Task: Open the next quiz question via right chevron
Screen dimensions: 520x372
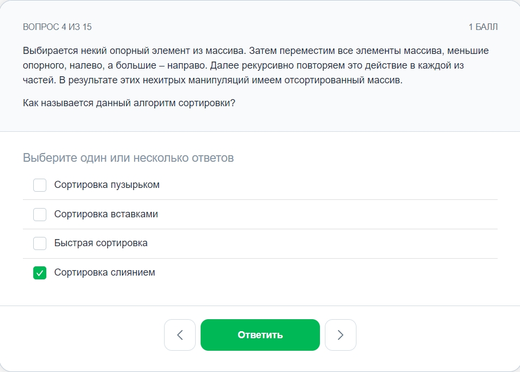Action: pos(340,335)
